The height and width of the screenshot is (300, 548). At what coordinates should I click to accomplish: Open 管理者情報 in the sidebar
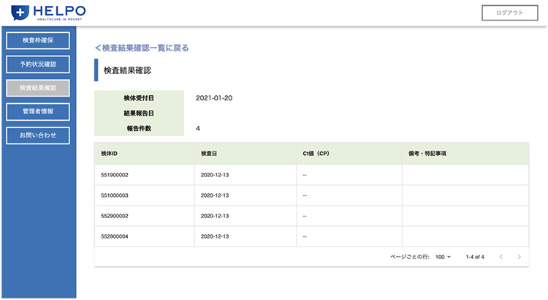[37, 111]
